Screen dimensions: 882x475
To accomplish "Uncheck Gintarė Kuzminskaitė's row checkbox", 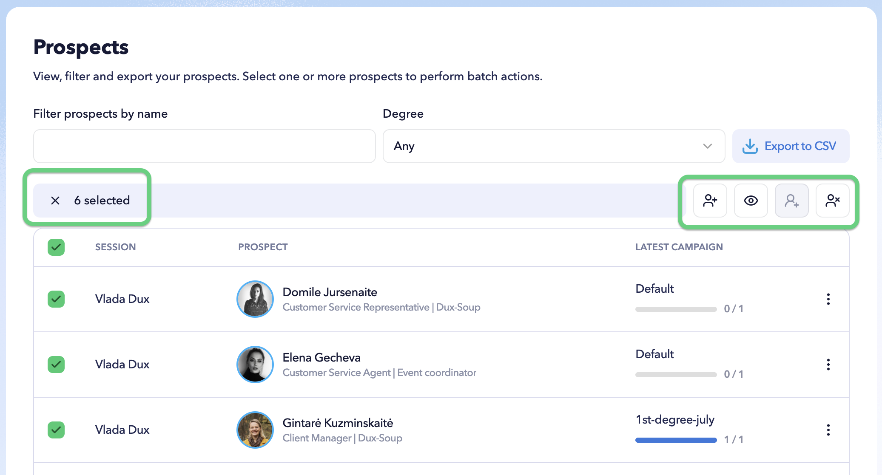I will pos(56,430).
